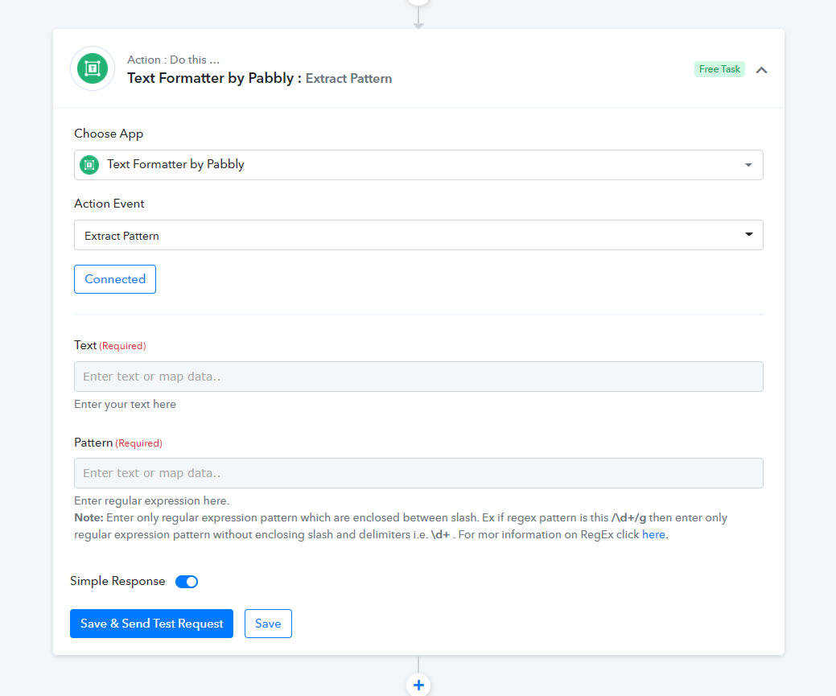The width and height of the screenshot is (836, 696).
Task: Click the 'Text Formatter by Pabbly : Extract Pattern' title
Action: click(260, 78)
